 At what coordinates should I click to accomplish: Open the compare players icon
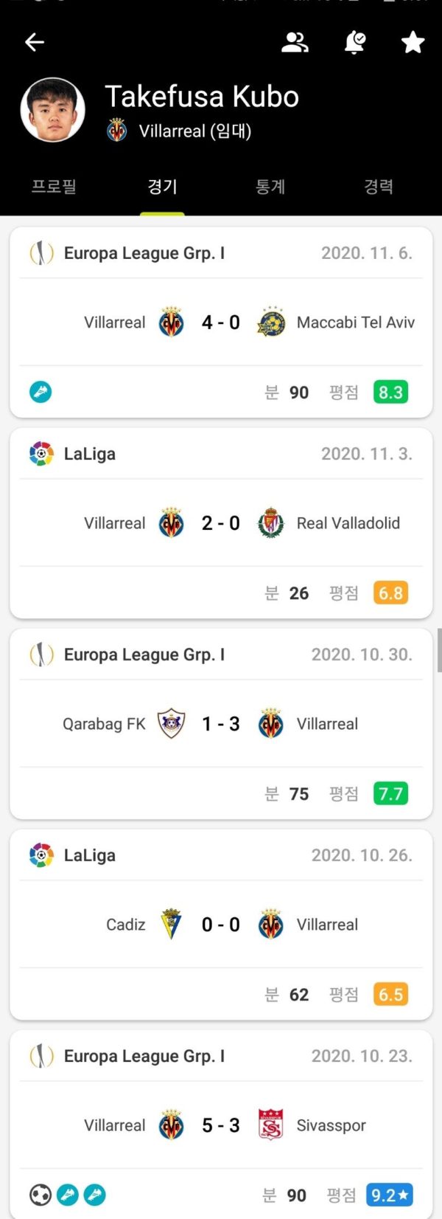(x=295, y=43)
